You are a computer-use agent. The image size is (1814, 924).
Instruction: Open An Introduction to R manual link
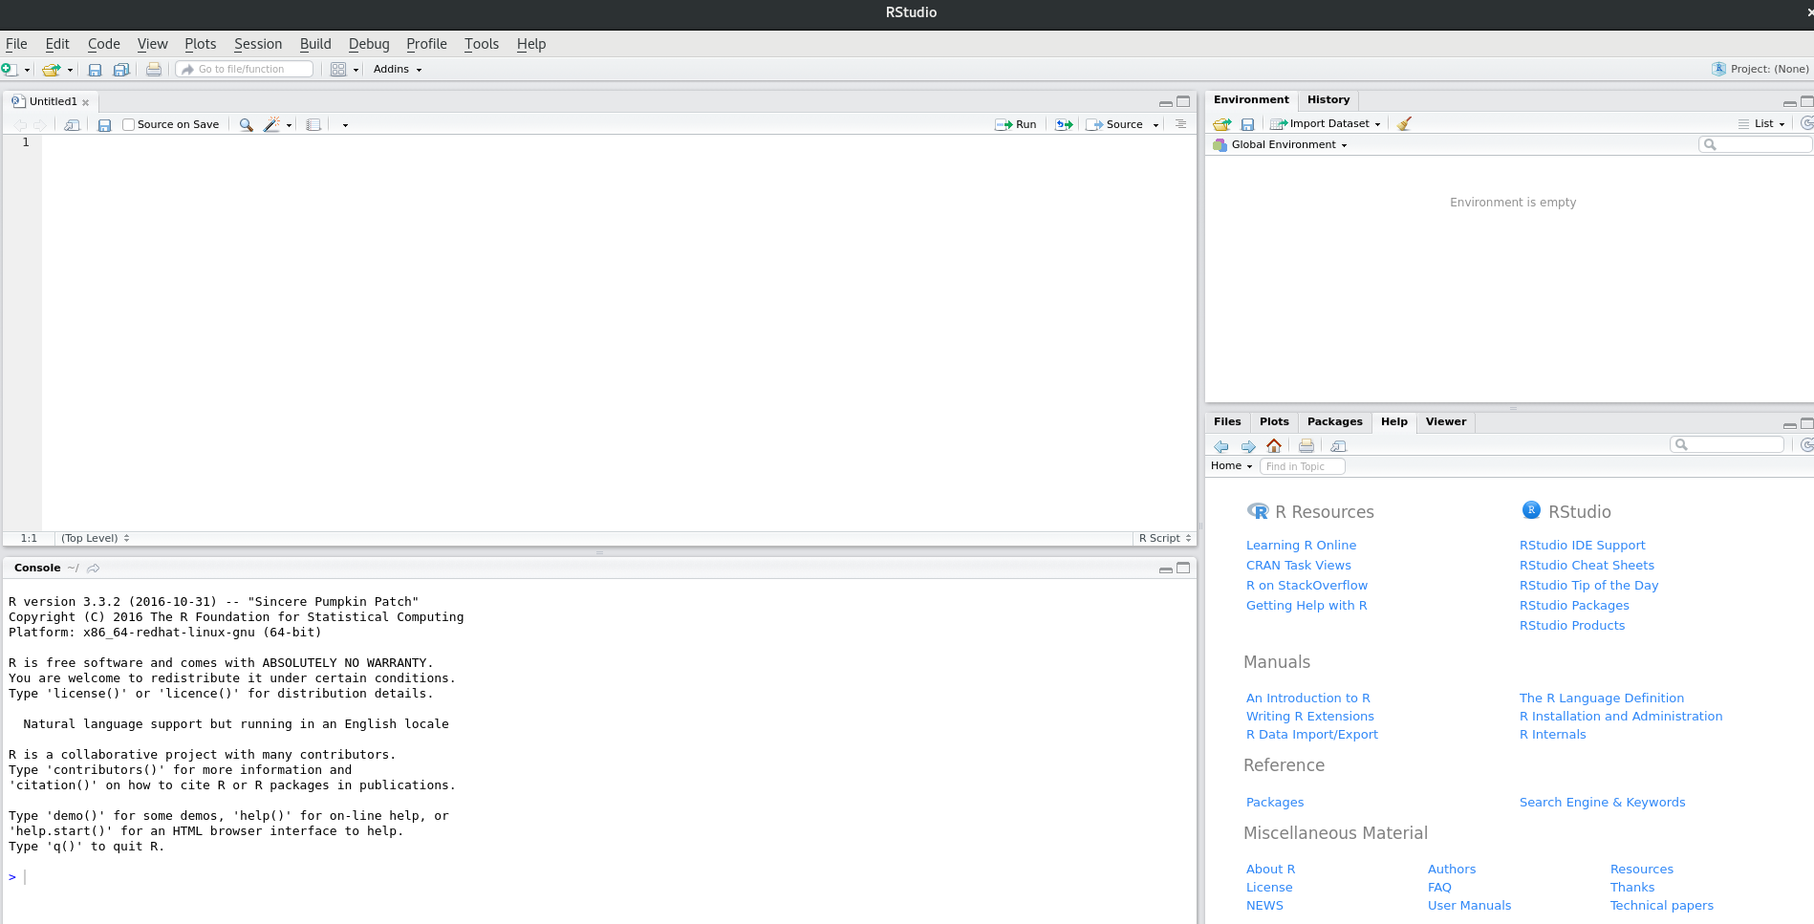pos(1308,698)
